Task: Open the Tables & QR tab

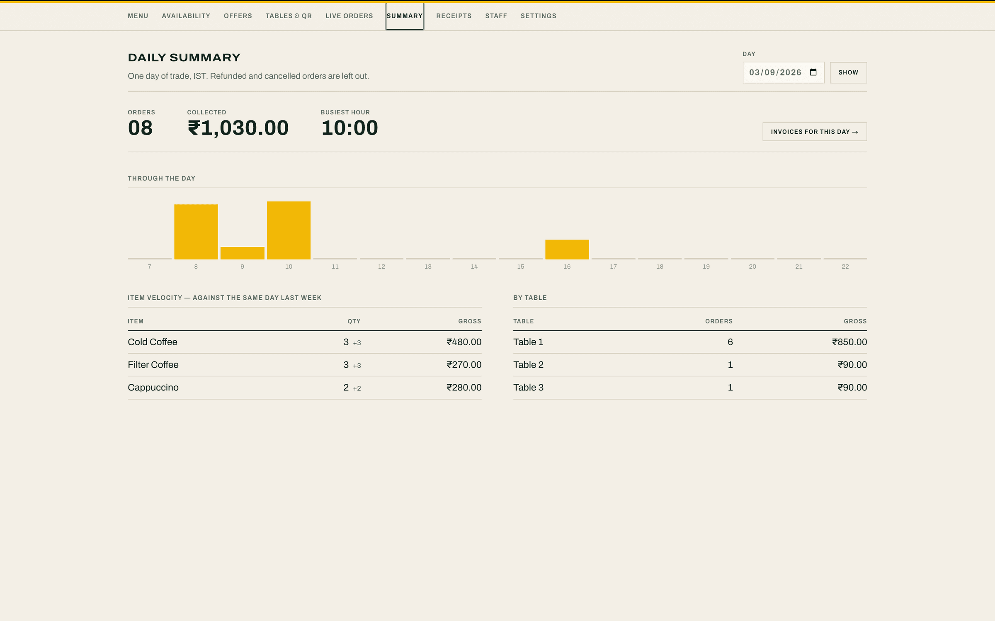Action: tap(289, 16)
